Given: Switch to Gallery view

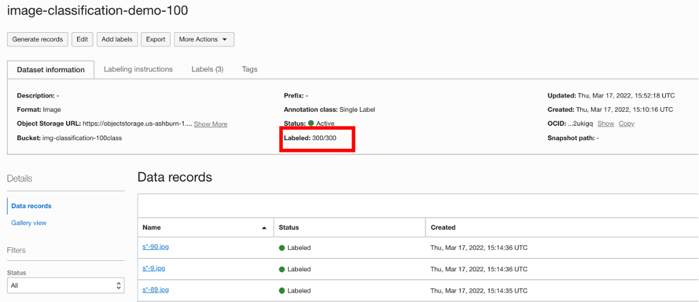Looking at the screenshot, I should pyautogui.click(x=29, y=223).
